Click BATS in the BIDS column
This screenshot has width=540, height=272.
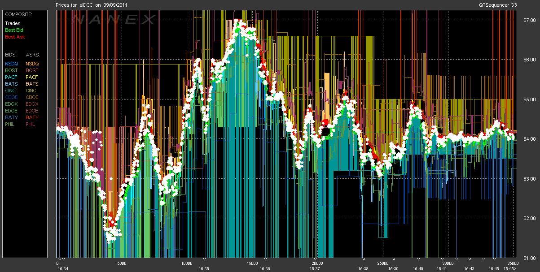pos(11,84)
